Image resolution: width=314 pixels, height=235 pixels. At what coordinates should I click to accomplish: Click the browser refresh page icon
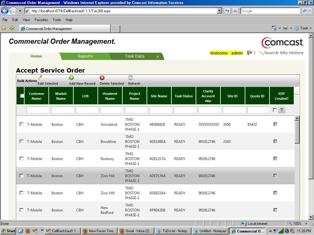tap(227, 11)
